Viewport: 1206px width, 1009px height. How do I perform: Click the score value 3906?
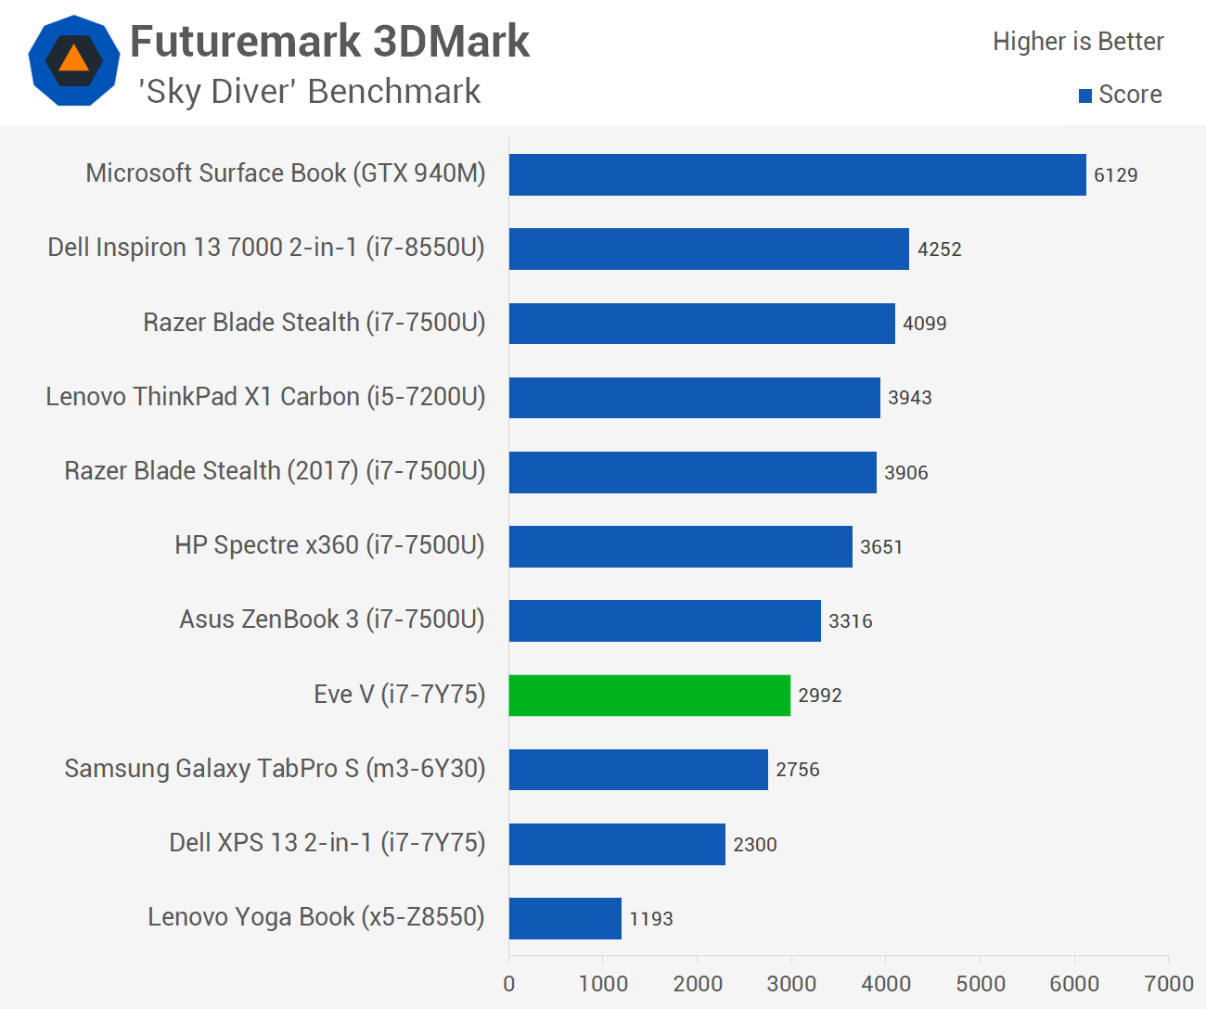coord(906,473)
